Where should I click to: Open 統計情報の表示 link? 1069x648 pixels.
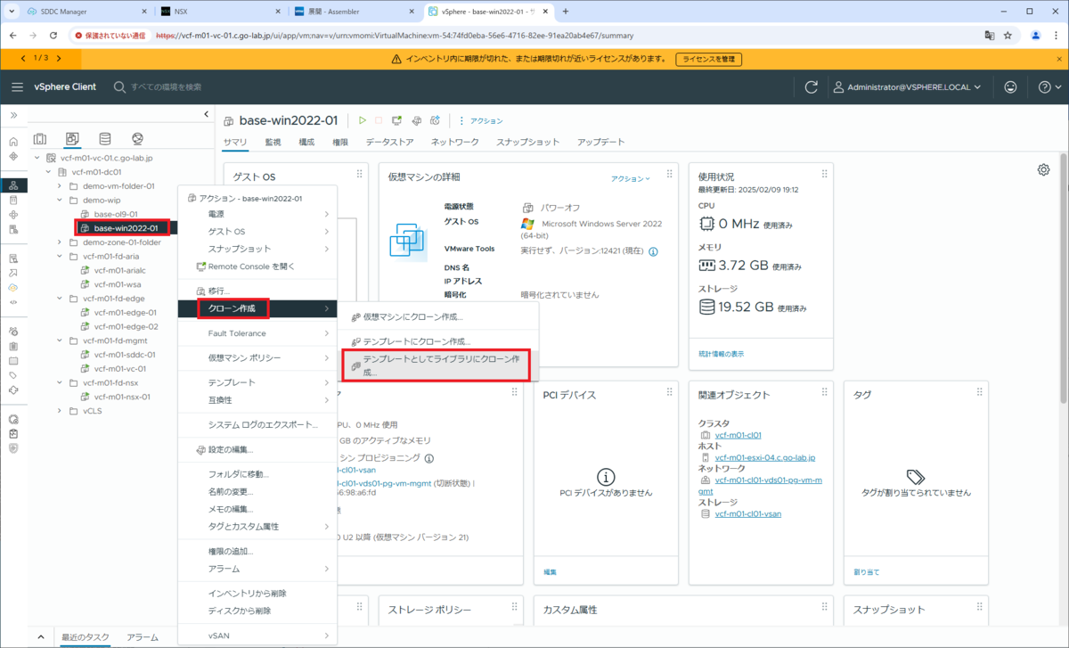[722, 354]
